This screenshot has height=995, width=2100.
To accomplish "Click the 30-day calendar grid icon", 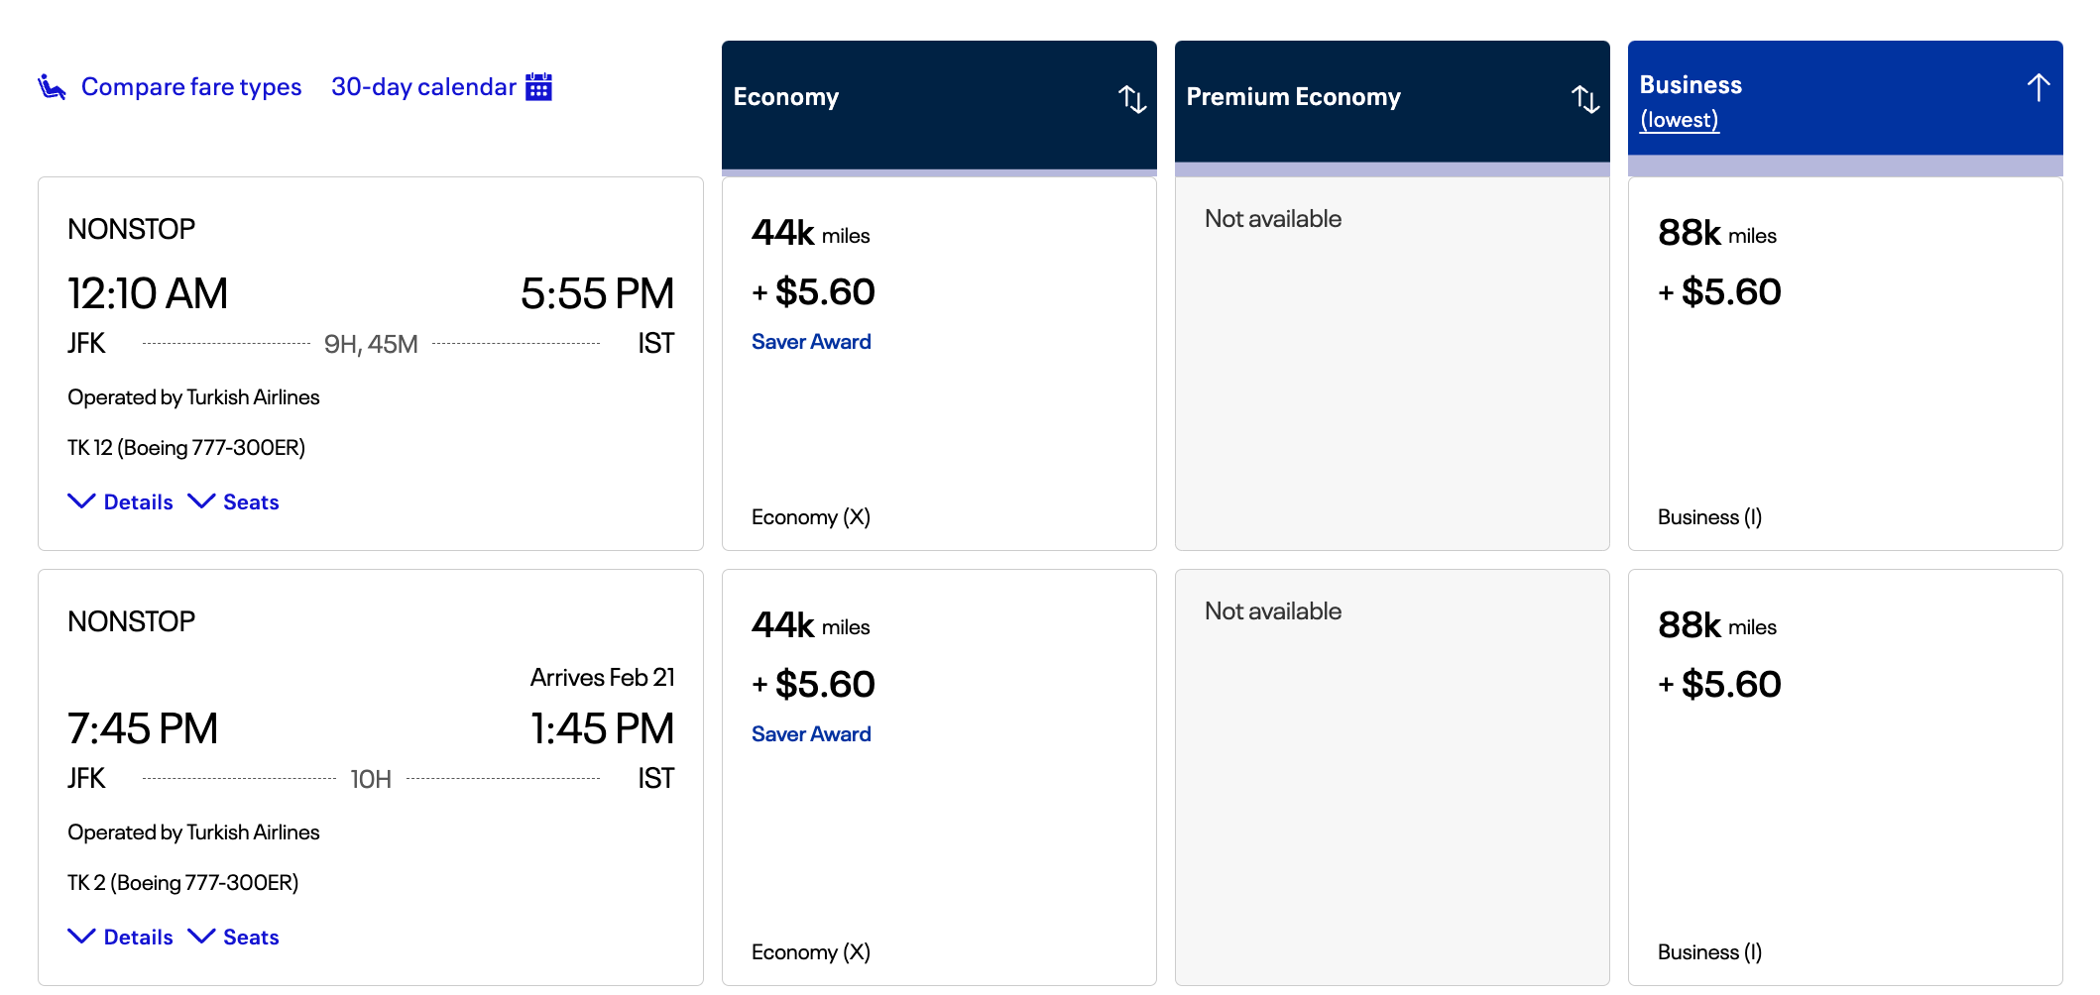I will [x=538, y=87].
